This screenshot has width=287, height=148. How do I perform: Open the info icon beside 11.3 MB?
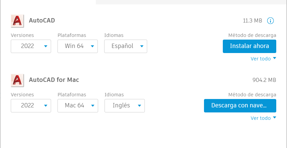point(270,21)
